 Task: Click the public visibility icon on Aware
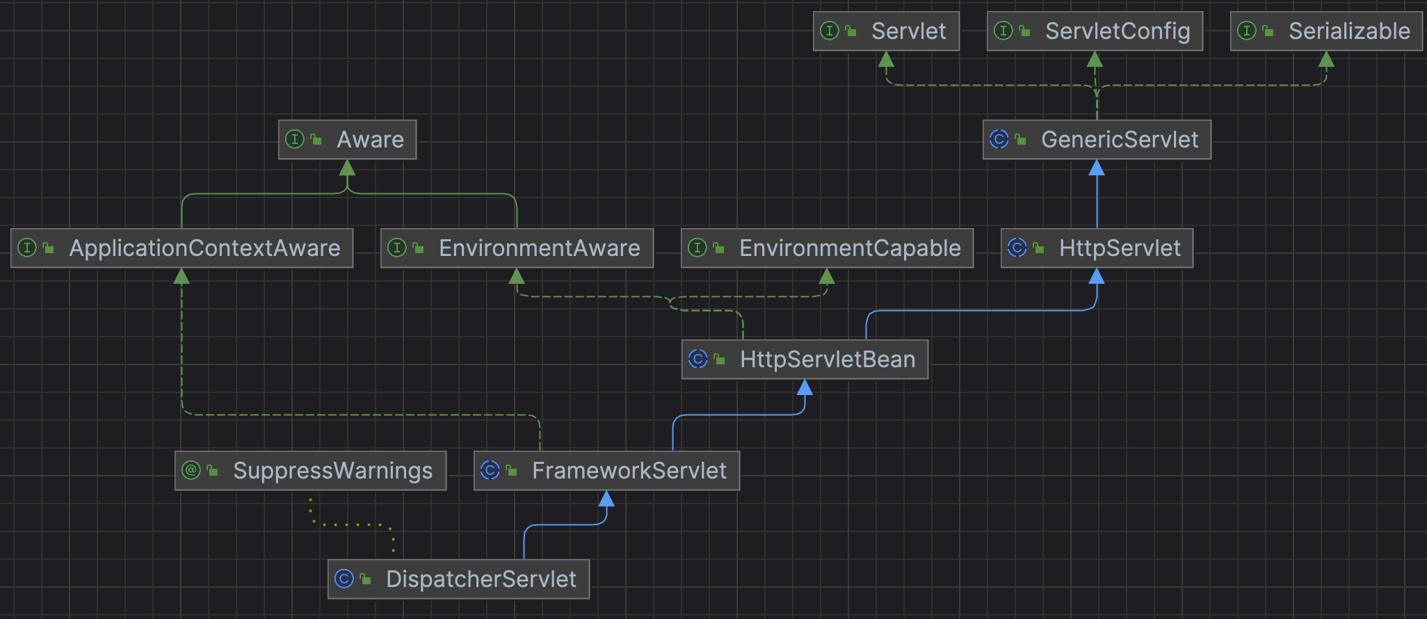click(316, 139)
